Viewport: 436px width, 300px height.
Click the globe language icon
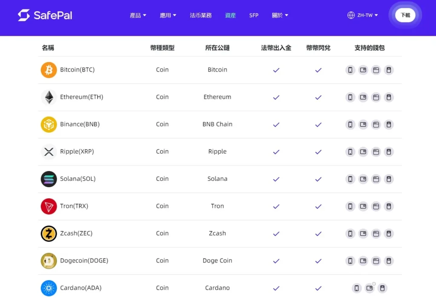pyautogui.click(x=351, y=15)
